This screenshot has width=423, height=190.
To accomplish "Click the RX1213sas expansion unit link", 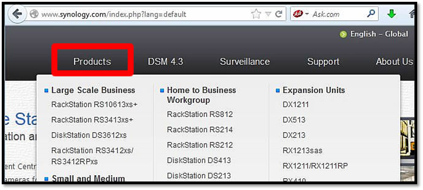I will pyautogui.click(x=302, y=150).
